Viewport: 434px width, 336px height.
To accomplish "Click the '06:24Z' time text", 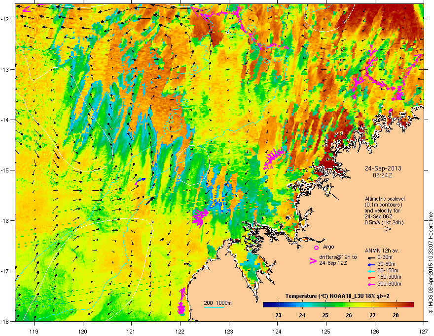I will click(382, 175).
